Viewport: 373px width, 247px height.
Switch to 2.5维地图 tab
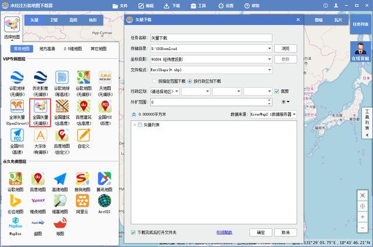pos(73,49)
